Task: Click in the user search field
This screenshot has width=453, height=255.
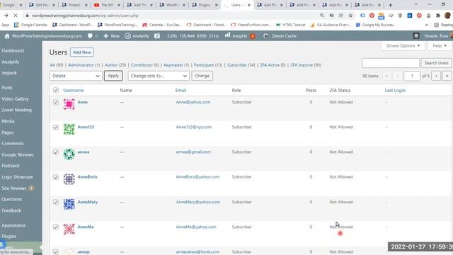Action: pyautogui.click(x=391, y=63)
